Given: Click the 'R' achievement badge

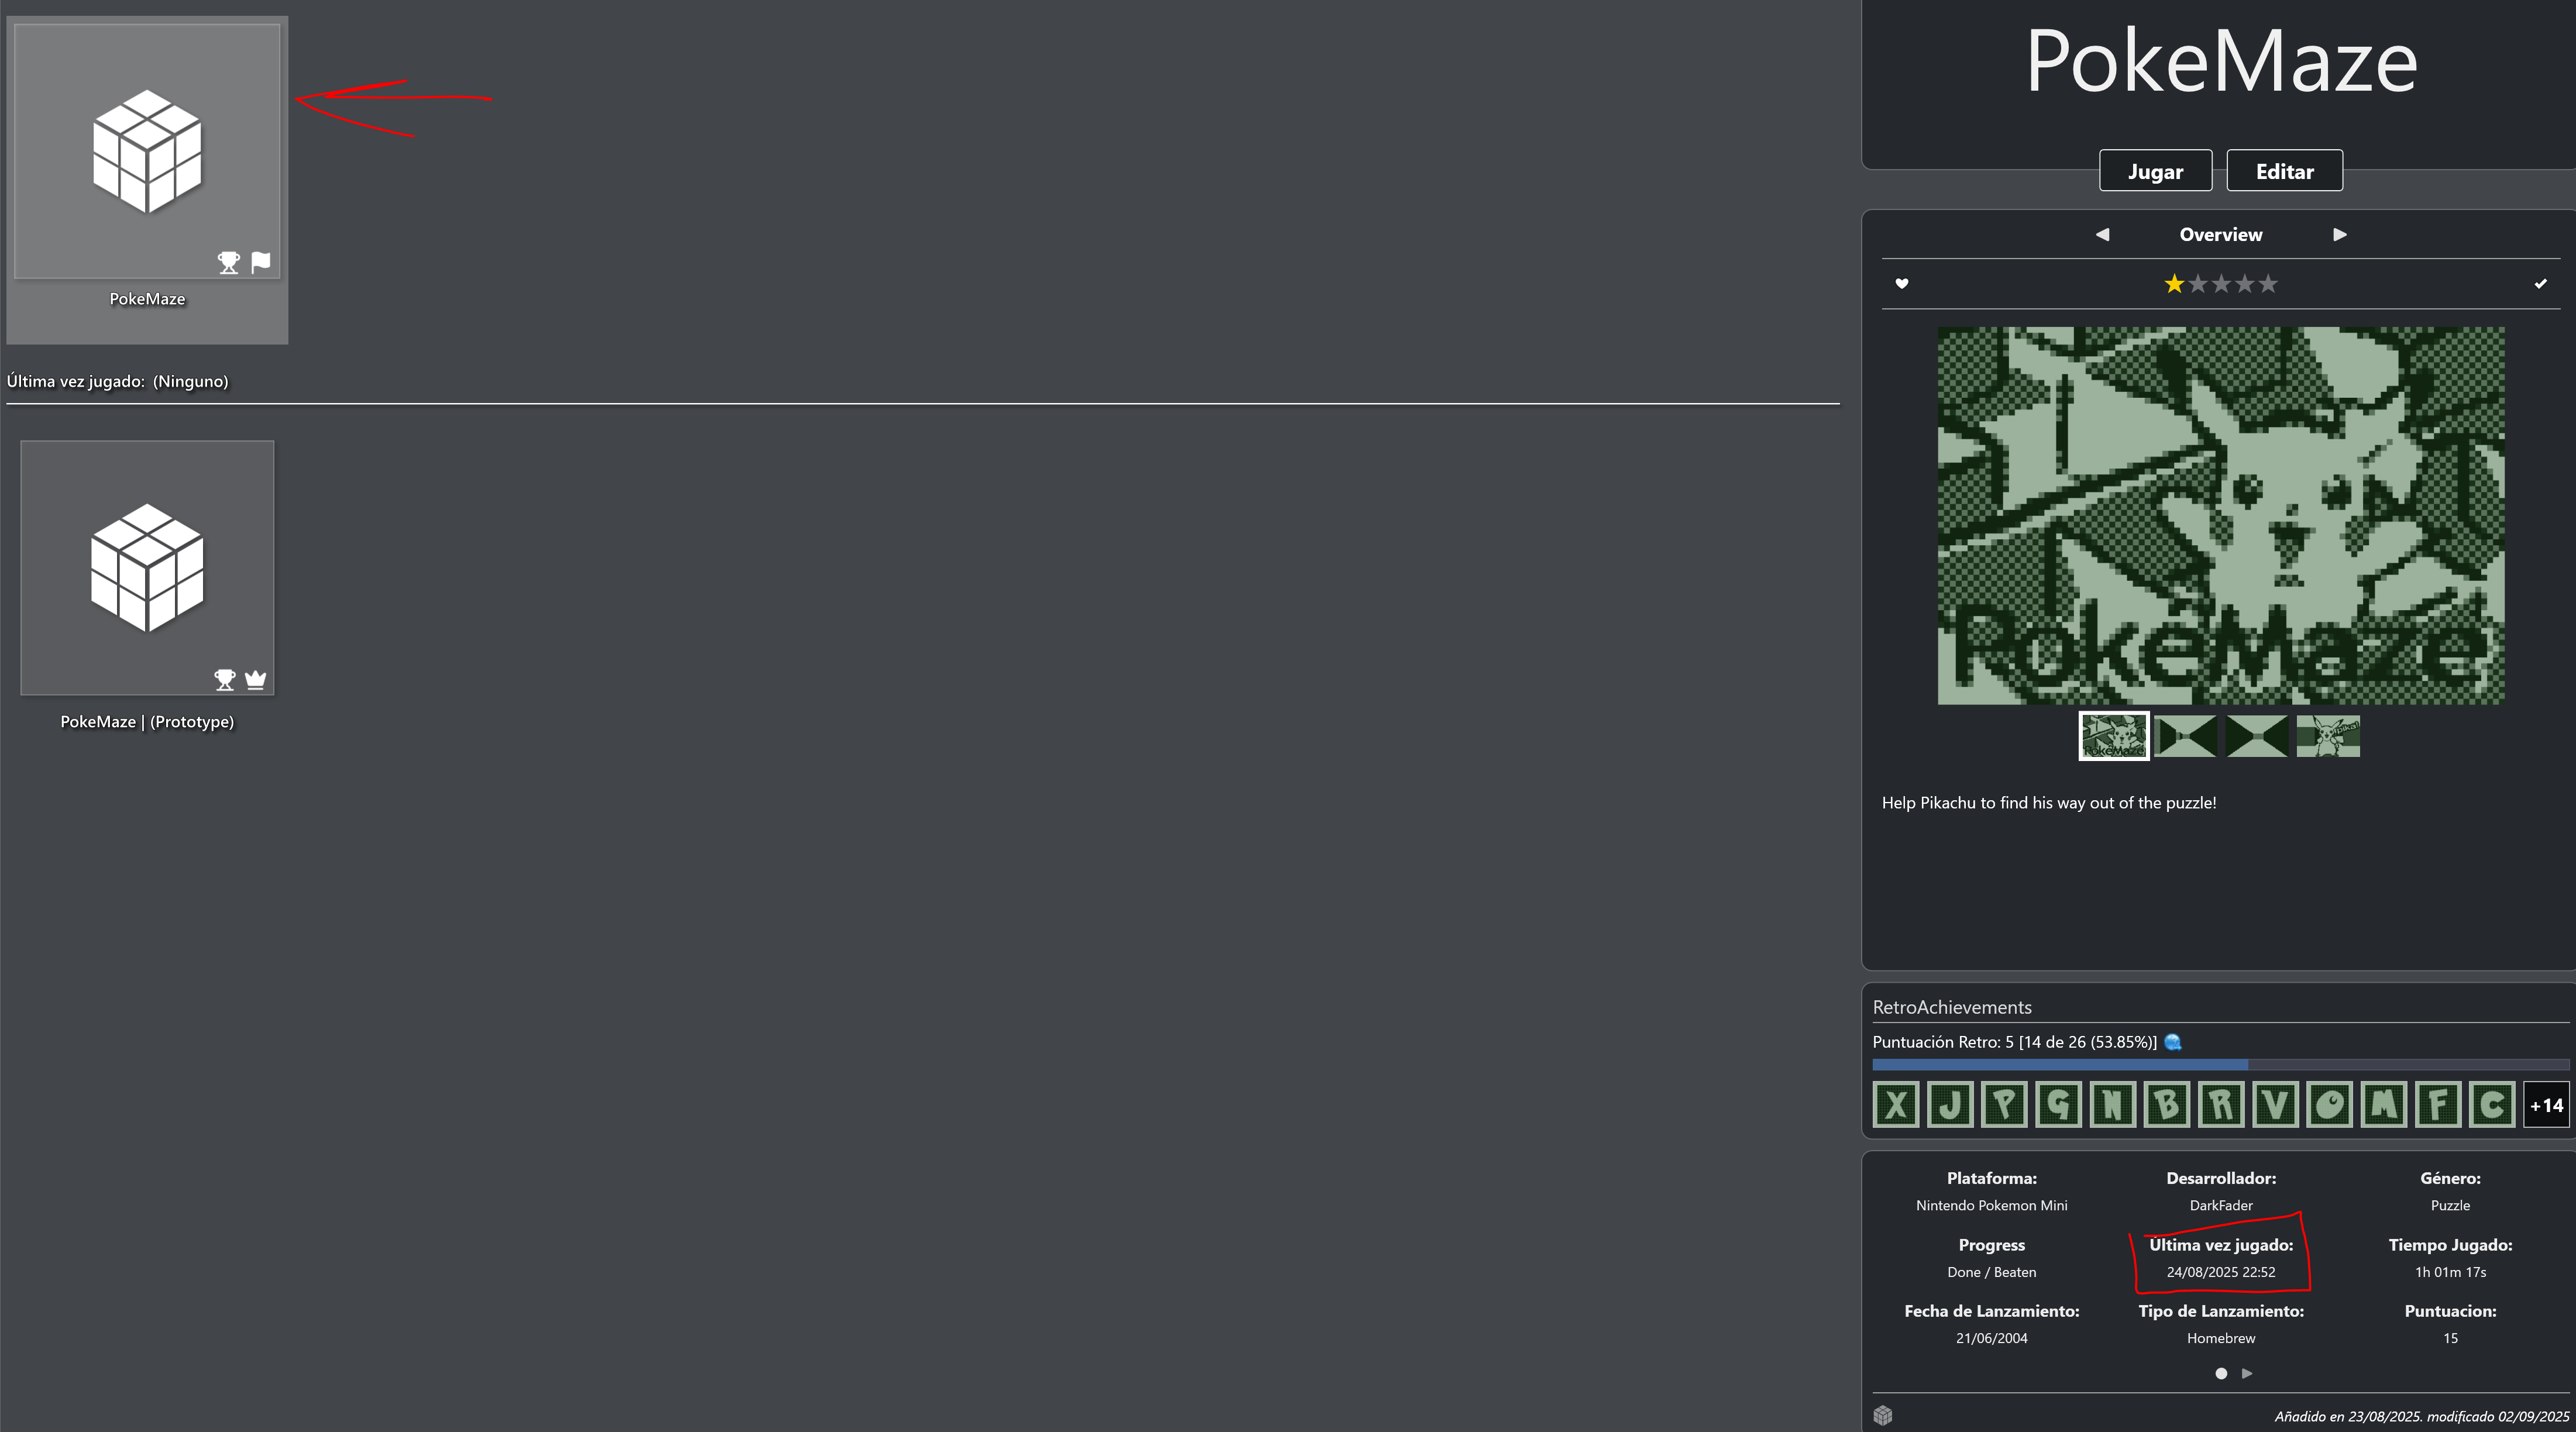Looking at the screenshot, I should pos(2221,1105).
